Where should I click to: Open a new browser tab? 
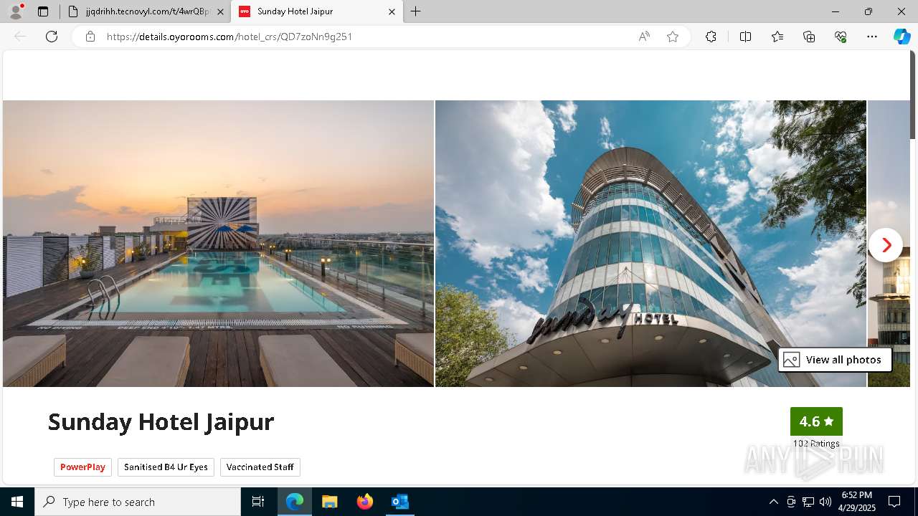point(416,11)
